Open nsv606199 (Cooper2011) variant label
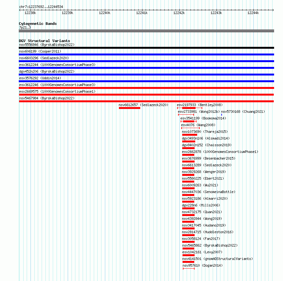Image resolution: width=283 pixels, height=281 pixels. coord(40,51)
